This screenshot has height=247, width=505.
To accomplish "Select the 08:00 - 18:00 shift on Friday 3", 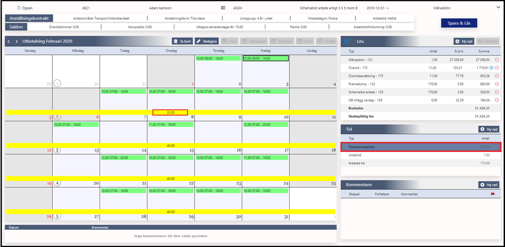I will pyautogui.click(x=266, y=59).
